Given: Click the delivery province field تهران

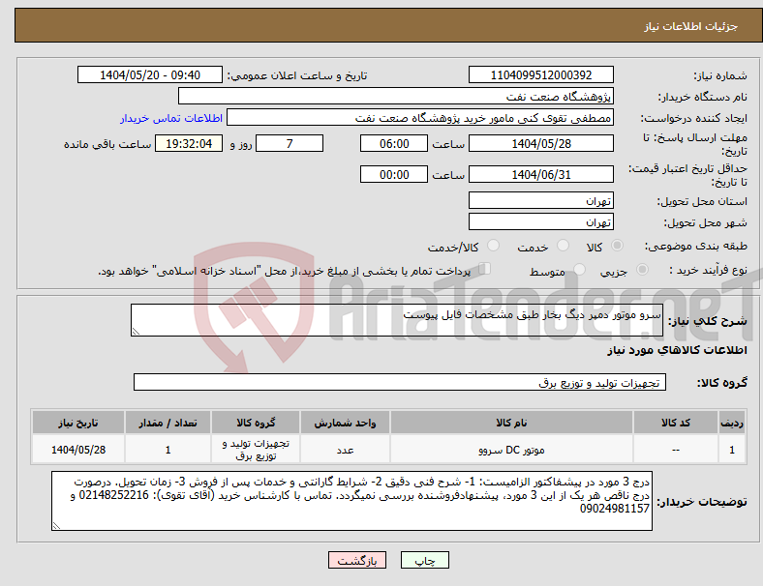Looking at the screenshot, I should (540, 200).
